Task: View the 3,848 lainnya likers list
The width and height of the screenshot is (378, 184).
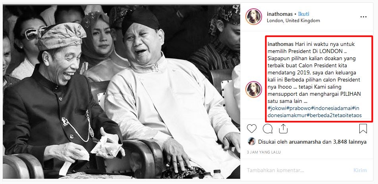Action: click(350, 142)
